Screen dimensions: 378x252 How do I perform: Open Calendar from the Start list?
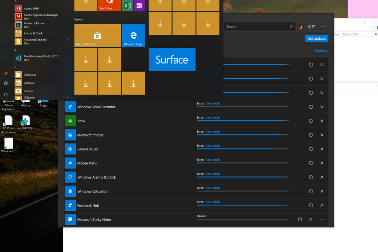tap(29, 83)
